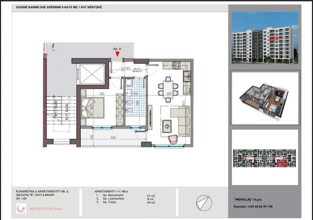Click the 'SEKSIONI "B", KATI 6 BANIM' line
313x220 pixels.
pos(35,195)
